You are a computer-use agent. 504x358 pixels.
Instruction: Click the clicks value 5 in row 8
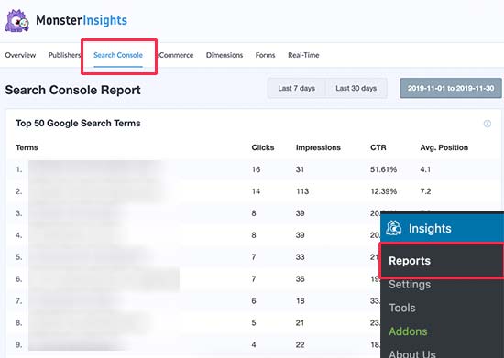pos(254,322)
